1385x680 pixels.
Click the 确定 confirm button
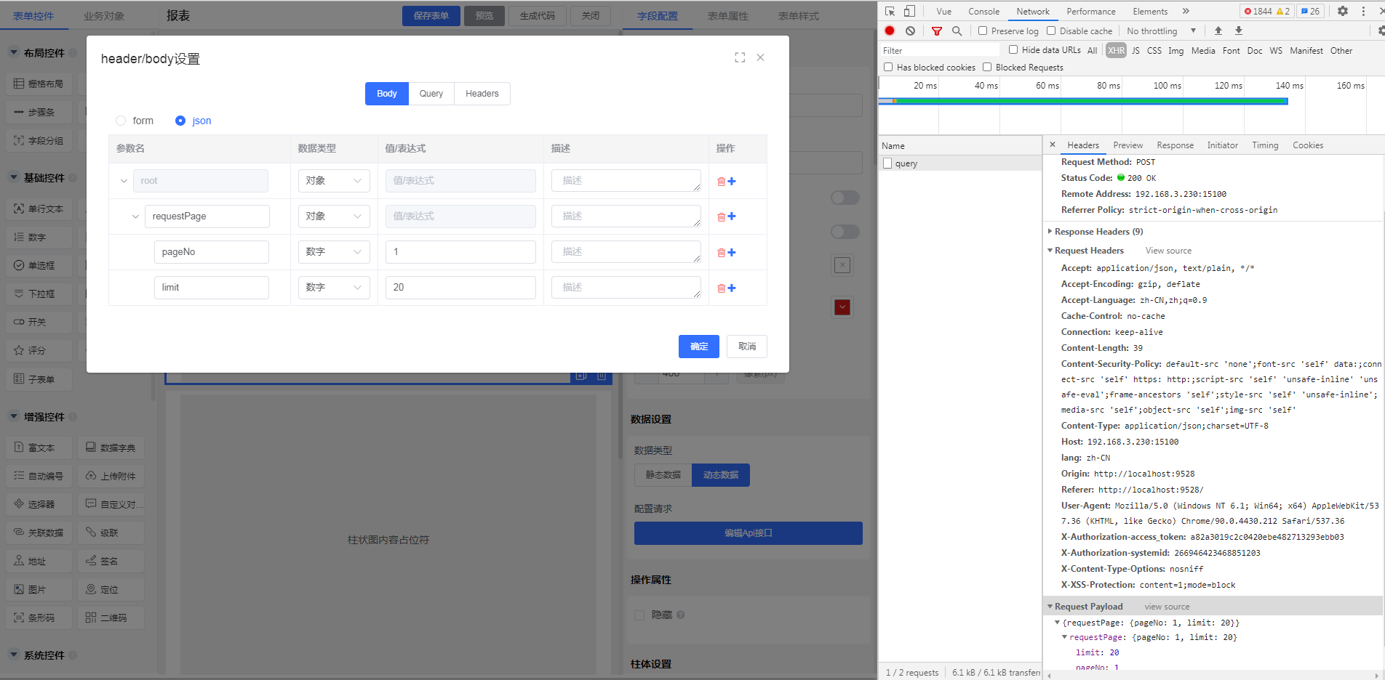point(698,347)
